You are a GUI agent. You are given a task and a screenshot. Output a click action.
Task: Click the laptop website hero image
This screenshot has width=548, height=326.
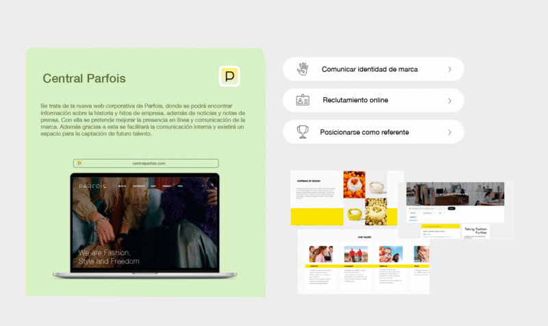(x=145, y=223)
